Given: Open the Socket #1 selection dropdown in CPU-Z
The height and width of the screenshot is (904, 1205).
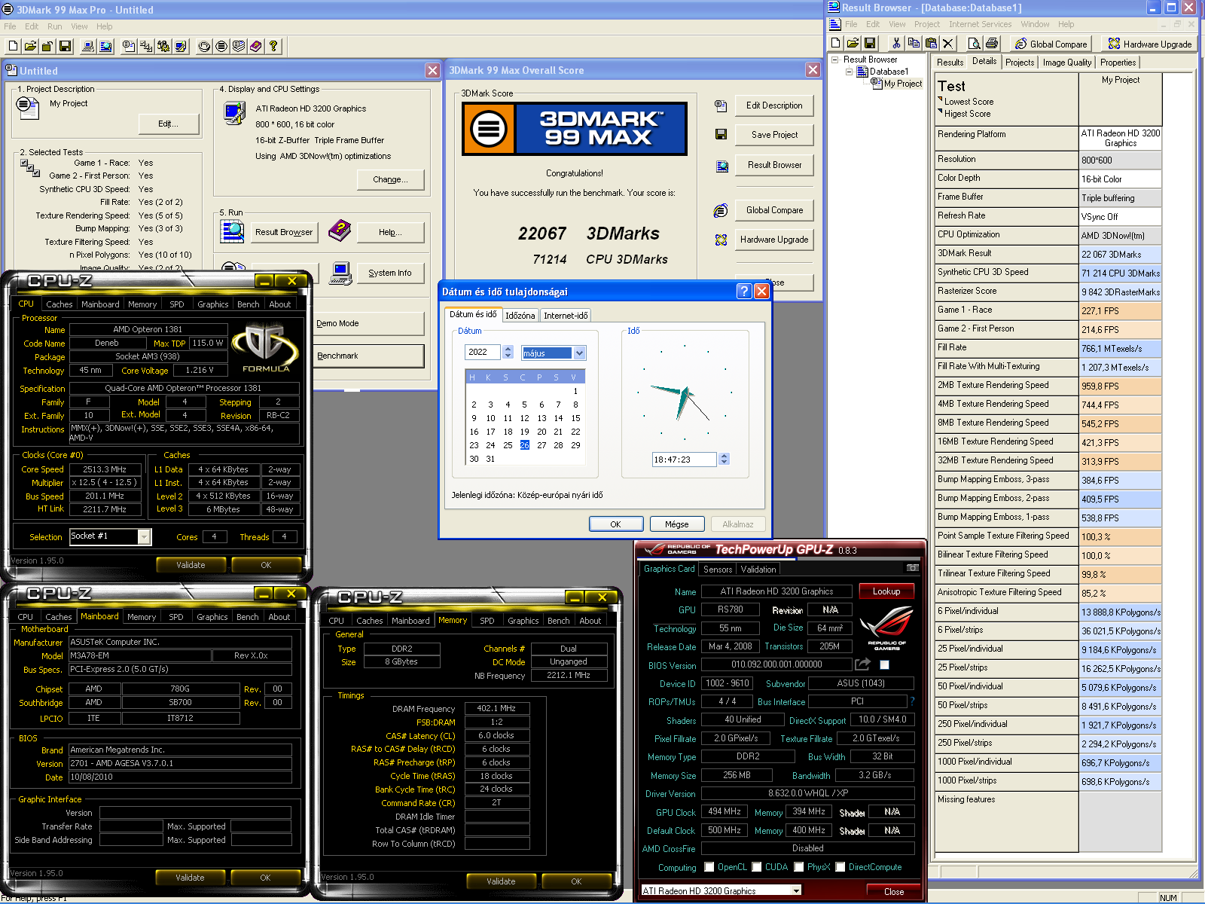Looking at the screenshot, I should 144,536.
